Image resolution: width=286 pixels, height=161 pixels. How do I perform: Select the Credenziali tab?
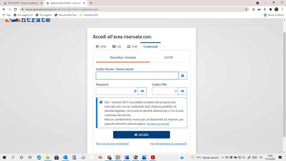151,47
